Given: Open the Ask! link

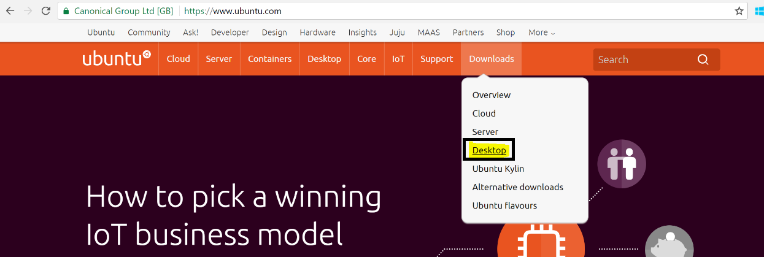Looking at the screenshot, I should (x=190, y=33).
